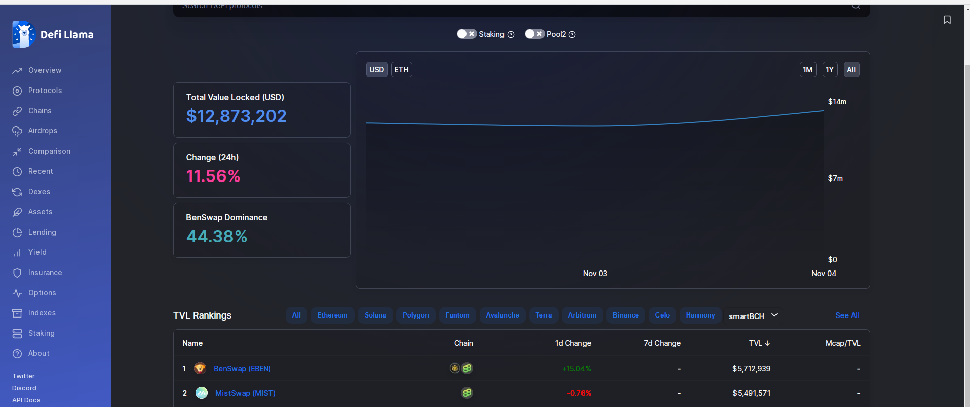
Task: Switch chart currency to ETH
Action: click(402, 70)
